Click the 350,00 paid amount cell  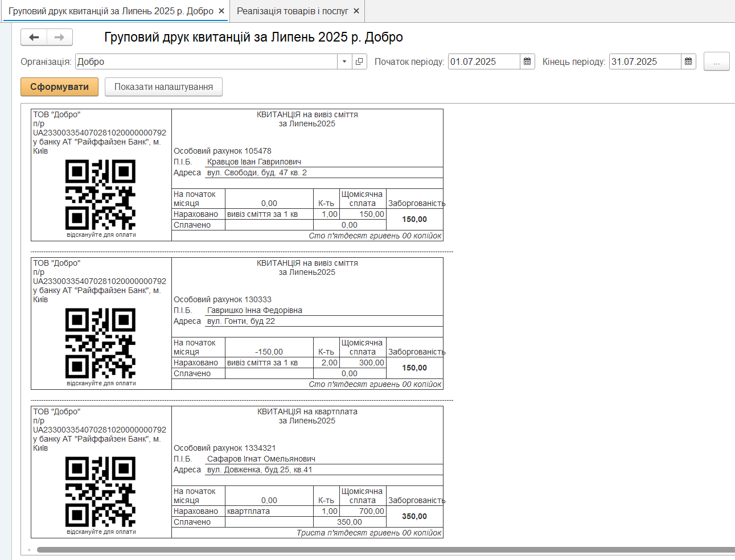(350, 522)
